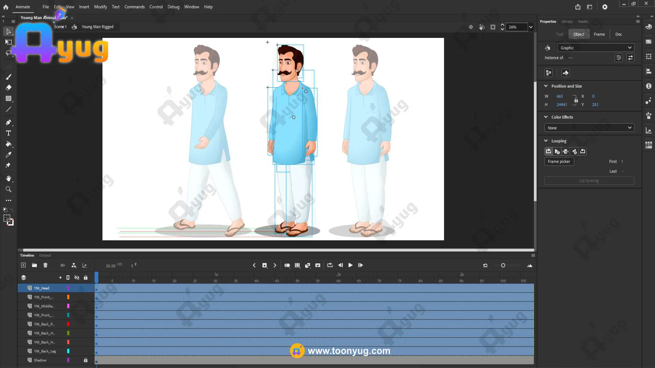Click the Frame picker button
The height and width of the screenshot is (368, 655).
(559, 162)
